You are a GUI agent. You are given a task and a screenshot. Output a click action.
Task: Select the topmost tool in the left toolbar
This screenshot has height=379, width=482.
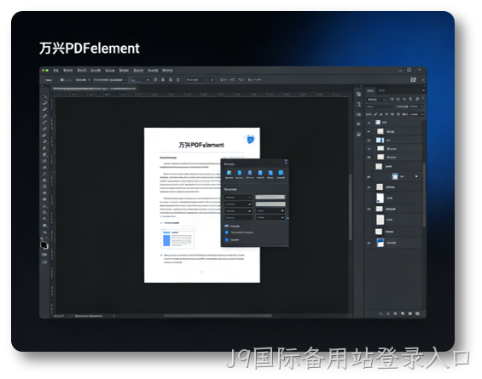(45, 96)
